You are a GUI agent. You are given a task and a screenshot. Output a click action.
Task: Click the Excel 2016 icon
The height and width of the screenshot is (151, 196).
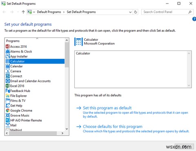click(x=8, y=86)
